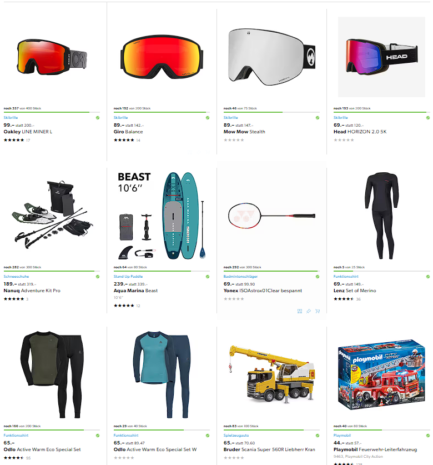Open Playmobil Feuerwehr-Leiterfahrzeug product title
The height and width of the screenshot is (465, 433).
pyautogui.click(x=375, y=449)
